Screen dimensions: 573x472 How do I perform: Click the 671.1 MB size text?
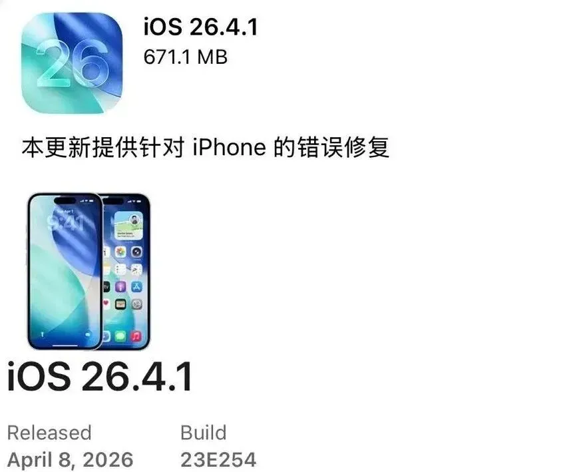pos(185,57)
